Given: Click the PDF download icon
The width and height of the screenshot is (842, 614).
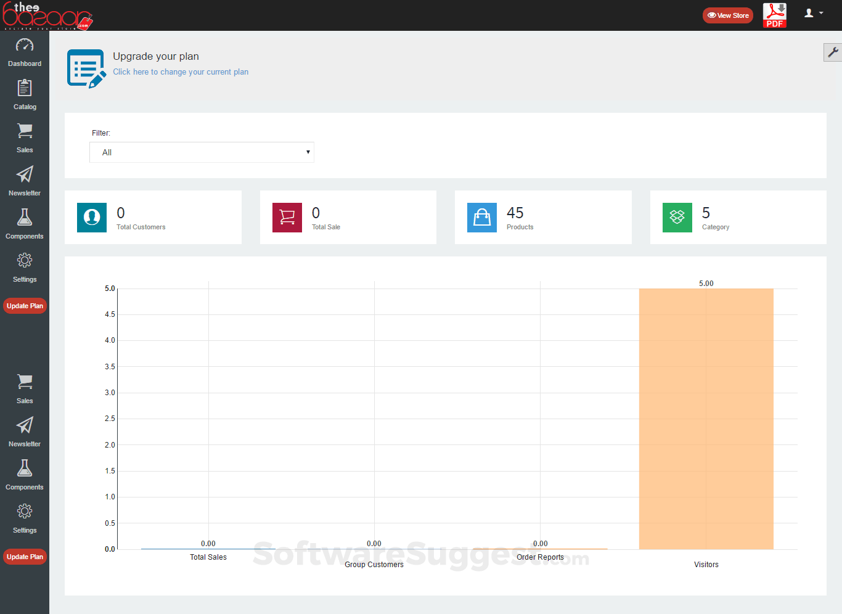Looking at the screenshot, I should point(775,15).
